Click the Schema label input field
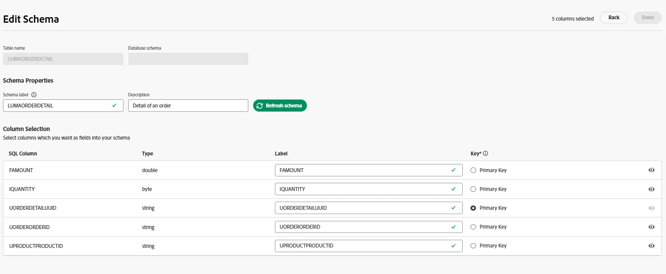The width and height of the screenshot is (666, 274). 63,106
